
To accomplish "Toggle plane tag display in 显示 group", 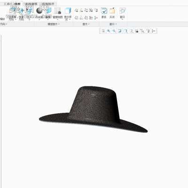I will (x=76, y=18).
